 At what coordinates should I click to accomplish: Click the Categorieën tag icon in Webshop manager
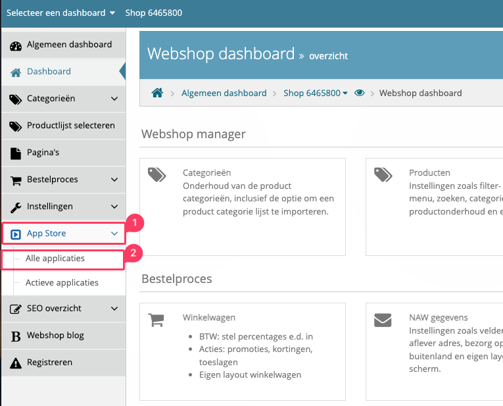point(156,174)
